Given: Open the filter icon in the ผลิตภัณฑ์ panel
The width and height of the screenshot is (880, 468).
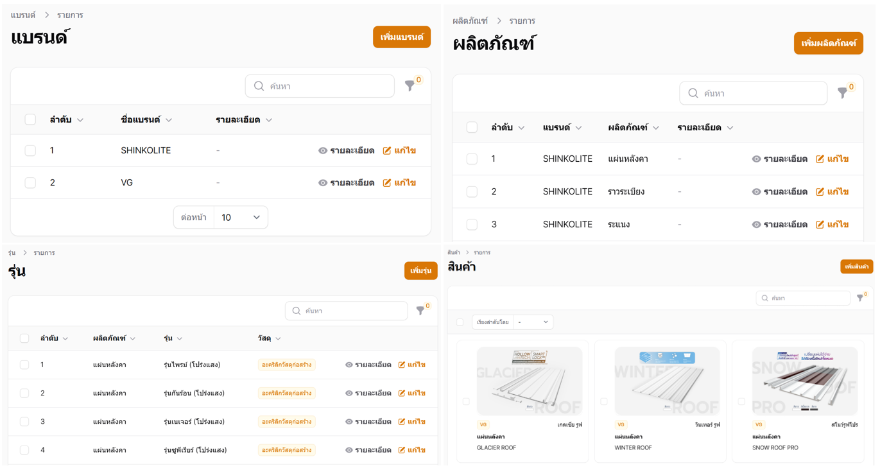Looking at the screenshot, I should coord(843,93).
